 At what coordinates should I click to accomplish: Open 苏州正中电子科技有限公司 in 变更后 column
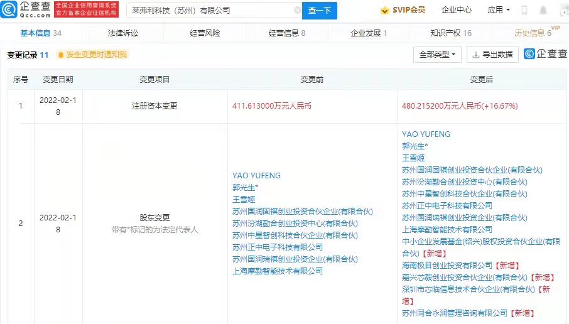447,206
